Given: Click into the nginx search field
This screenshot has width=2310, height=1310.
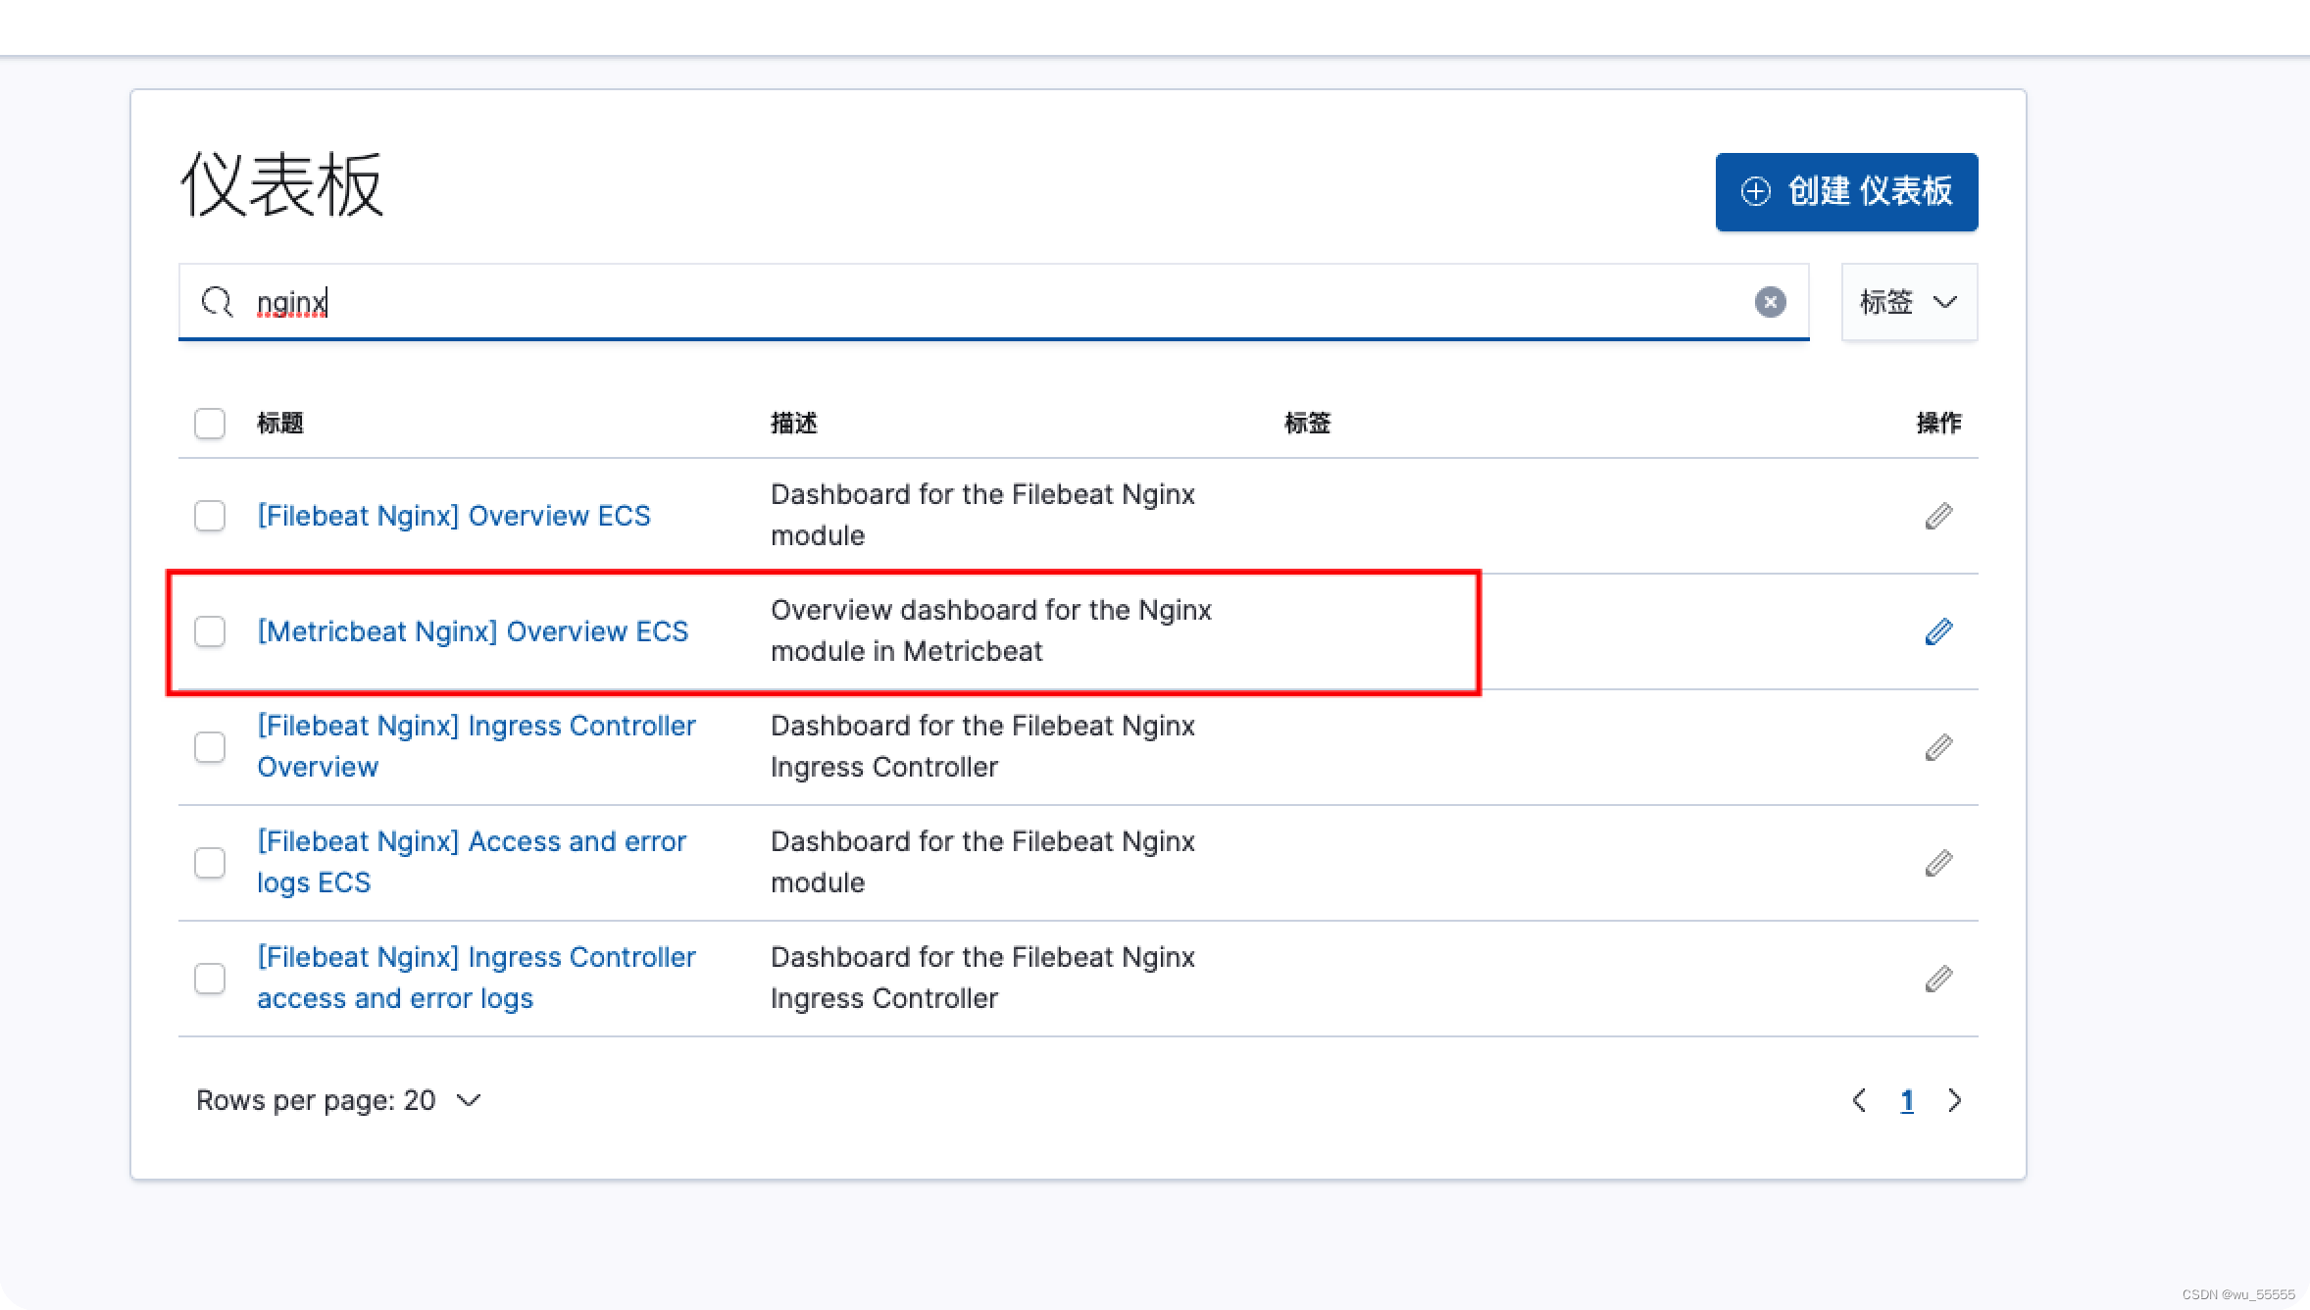Looking at the screenshot, I should pos(980,302).
